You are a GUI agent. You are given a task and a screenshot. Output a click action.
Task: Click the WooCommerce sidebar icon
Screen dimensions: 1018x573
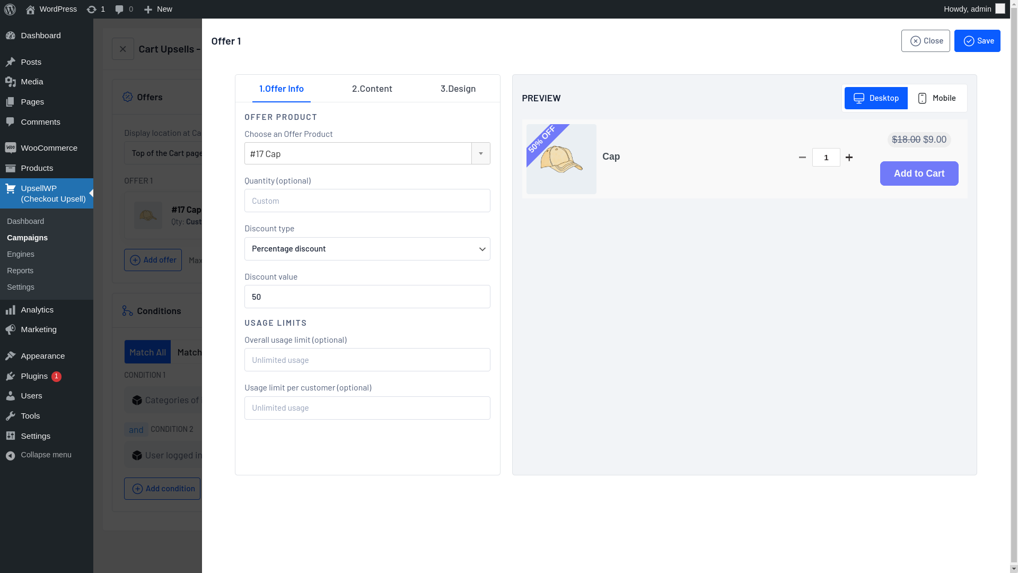(x=10, y=147)
